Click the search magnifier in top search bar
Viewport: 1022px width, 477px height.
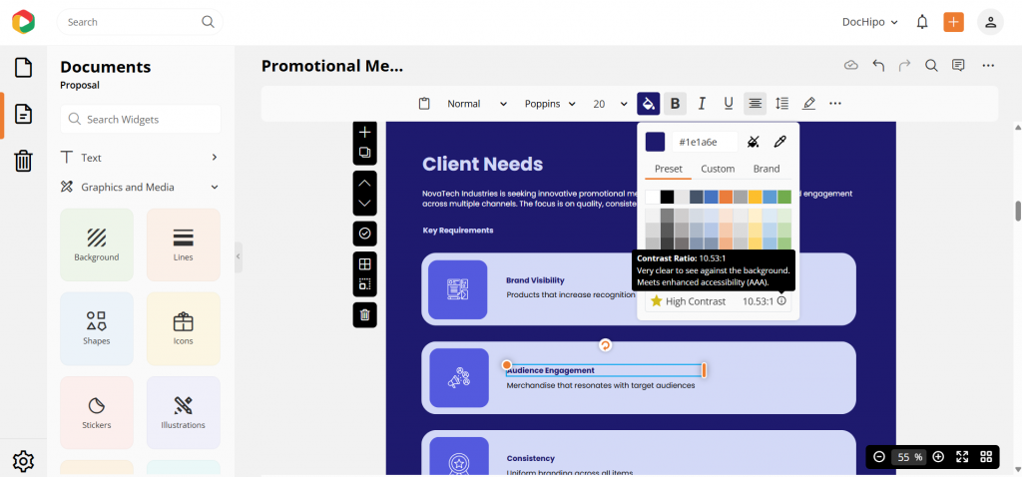pos(208,22)
